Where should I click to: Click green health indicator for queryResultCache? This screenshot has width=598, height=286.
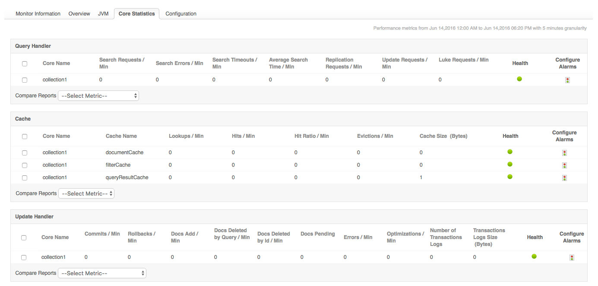click(510, 177)
